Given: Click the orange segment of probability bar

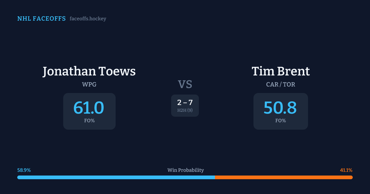Looking at the screenshot, I should pyautogui.click(x=284, y=177).
